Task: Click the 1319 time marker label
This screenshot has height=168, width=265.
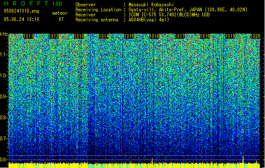Action: [x=230, y=36]
